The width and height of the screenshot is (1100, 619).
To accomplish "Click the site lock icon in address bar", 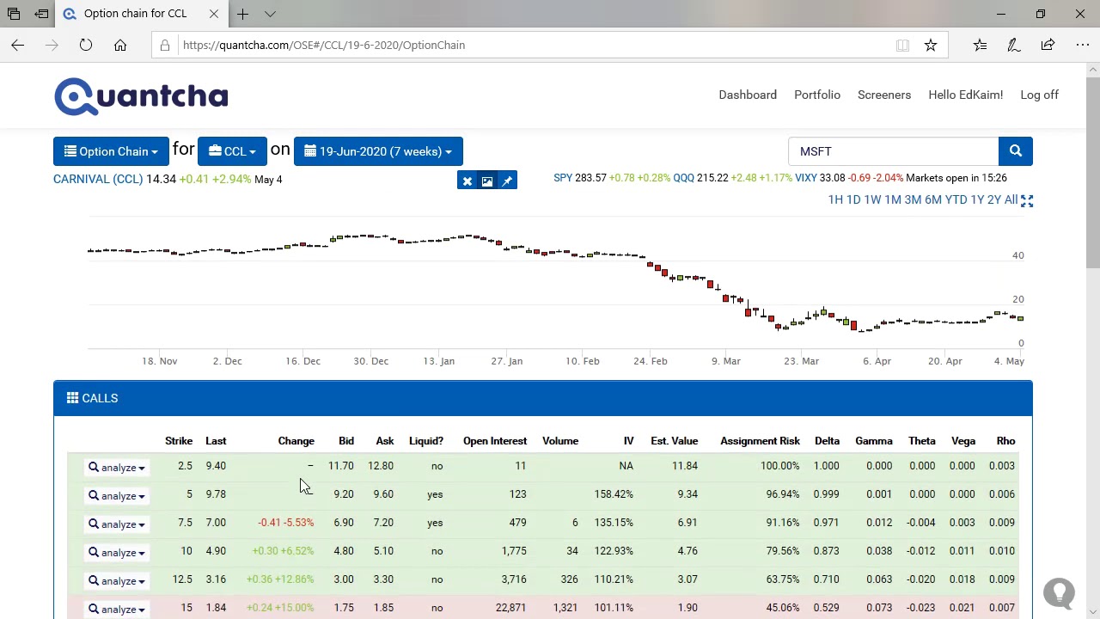I will pos(165,45).
